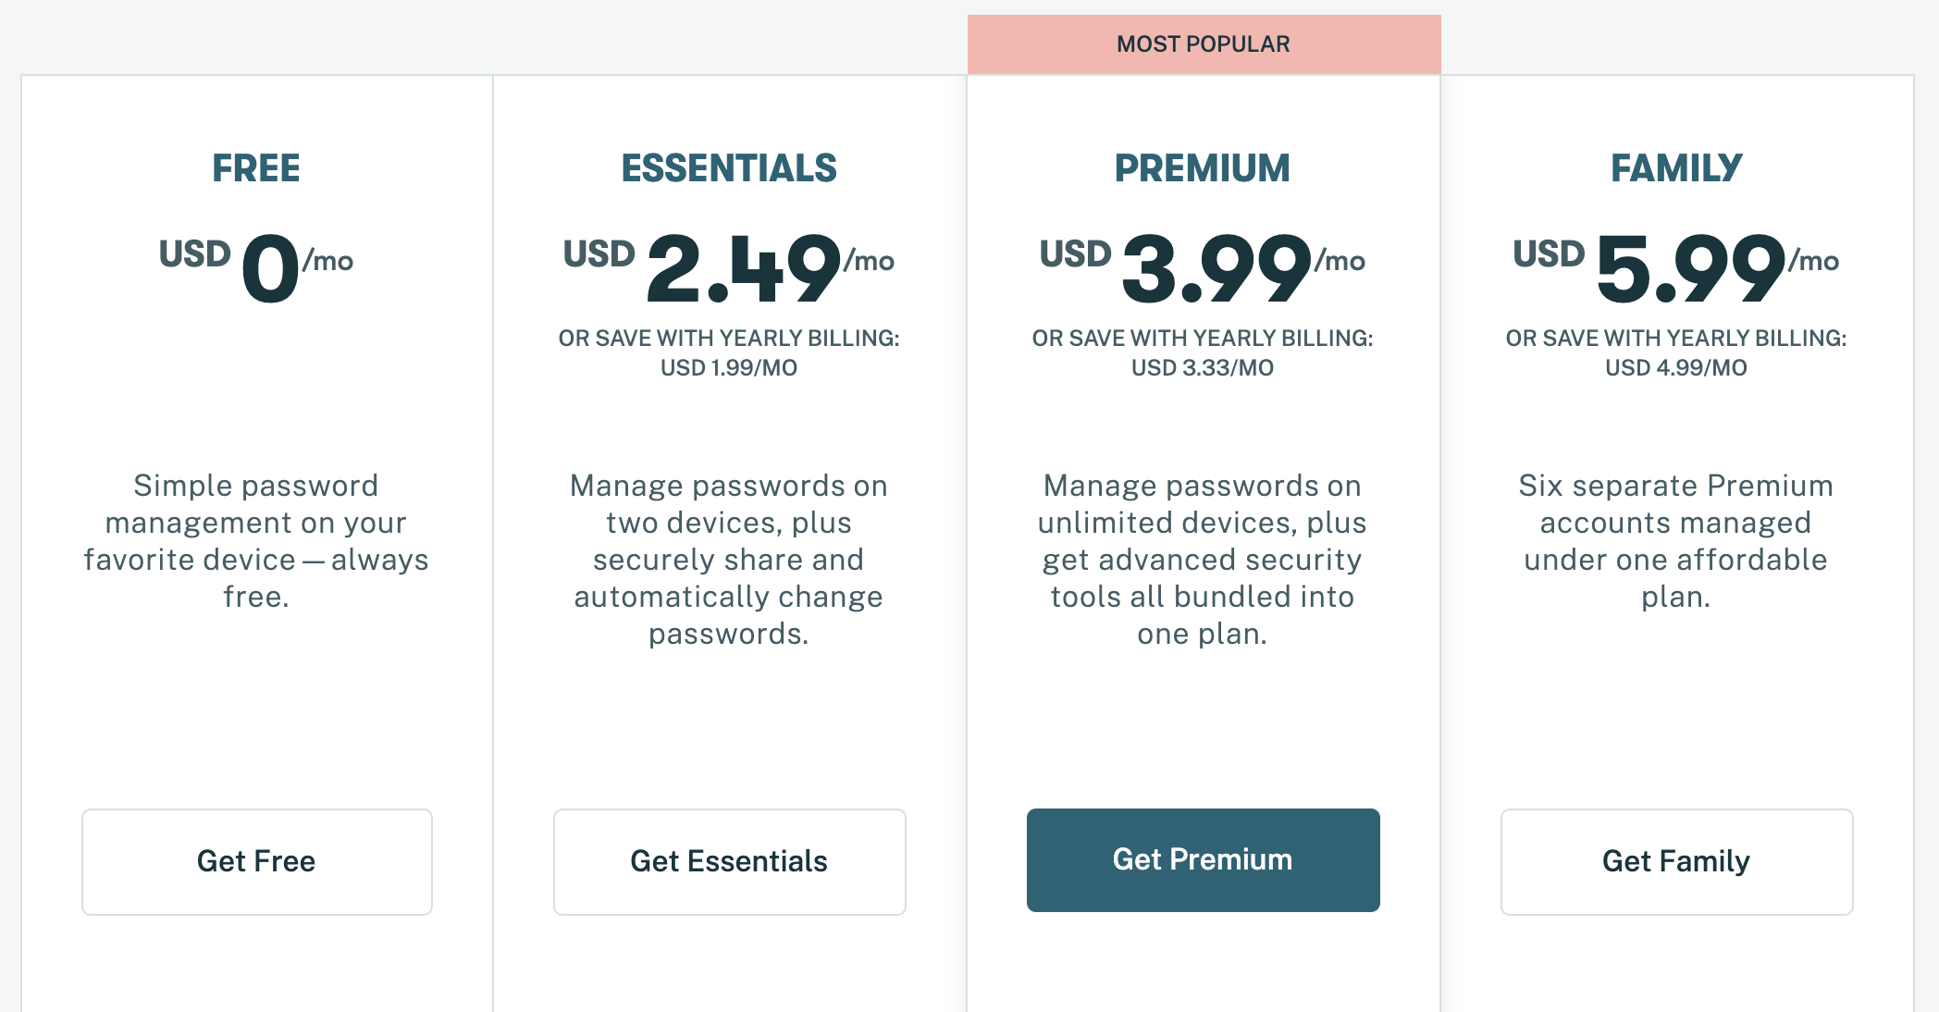Click the Family plan description text
This screenshot has height=1012, width=1939.
point(1676,540)
